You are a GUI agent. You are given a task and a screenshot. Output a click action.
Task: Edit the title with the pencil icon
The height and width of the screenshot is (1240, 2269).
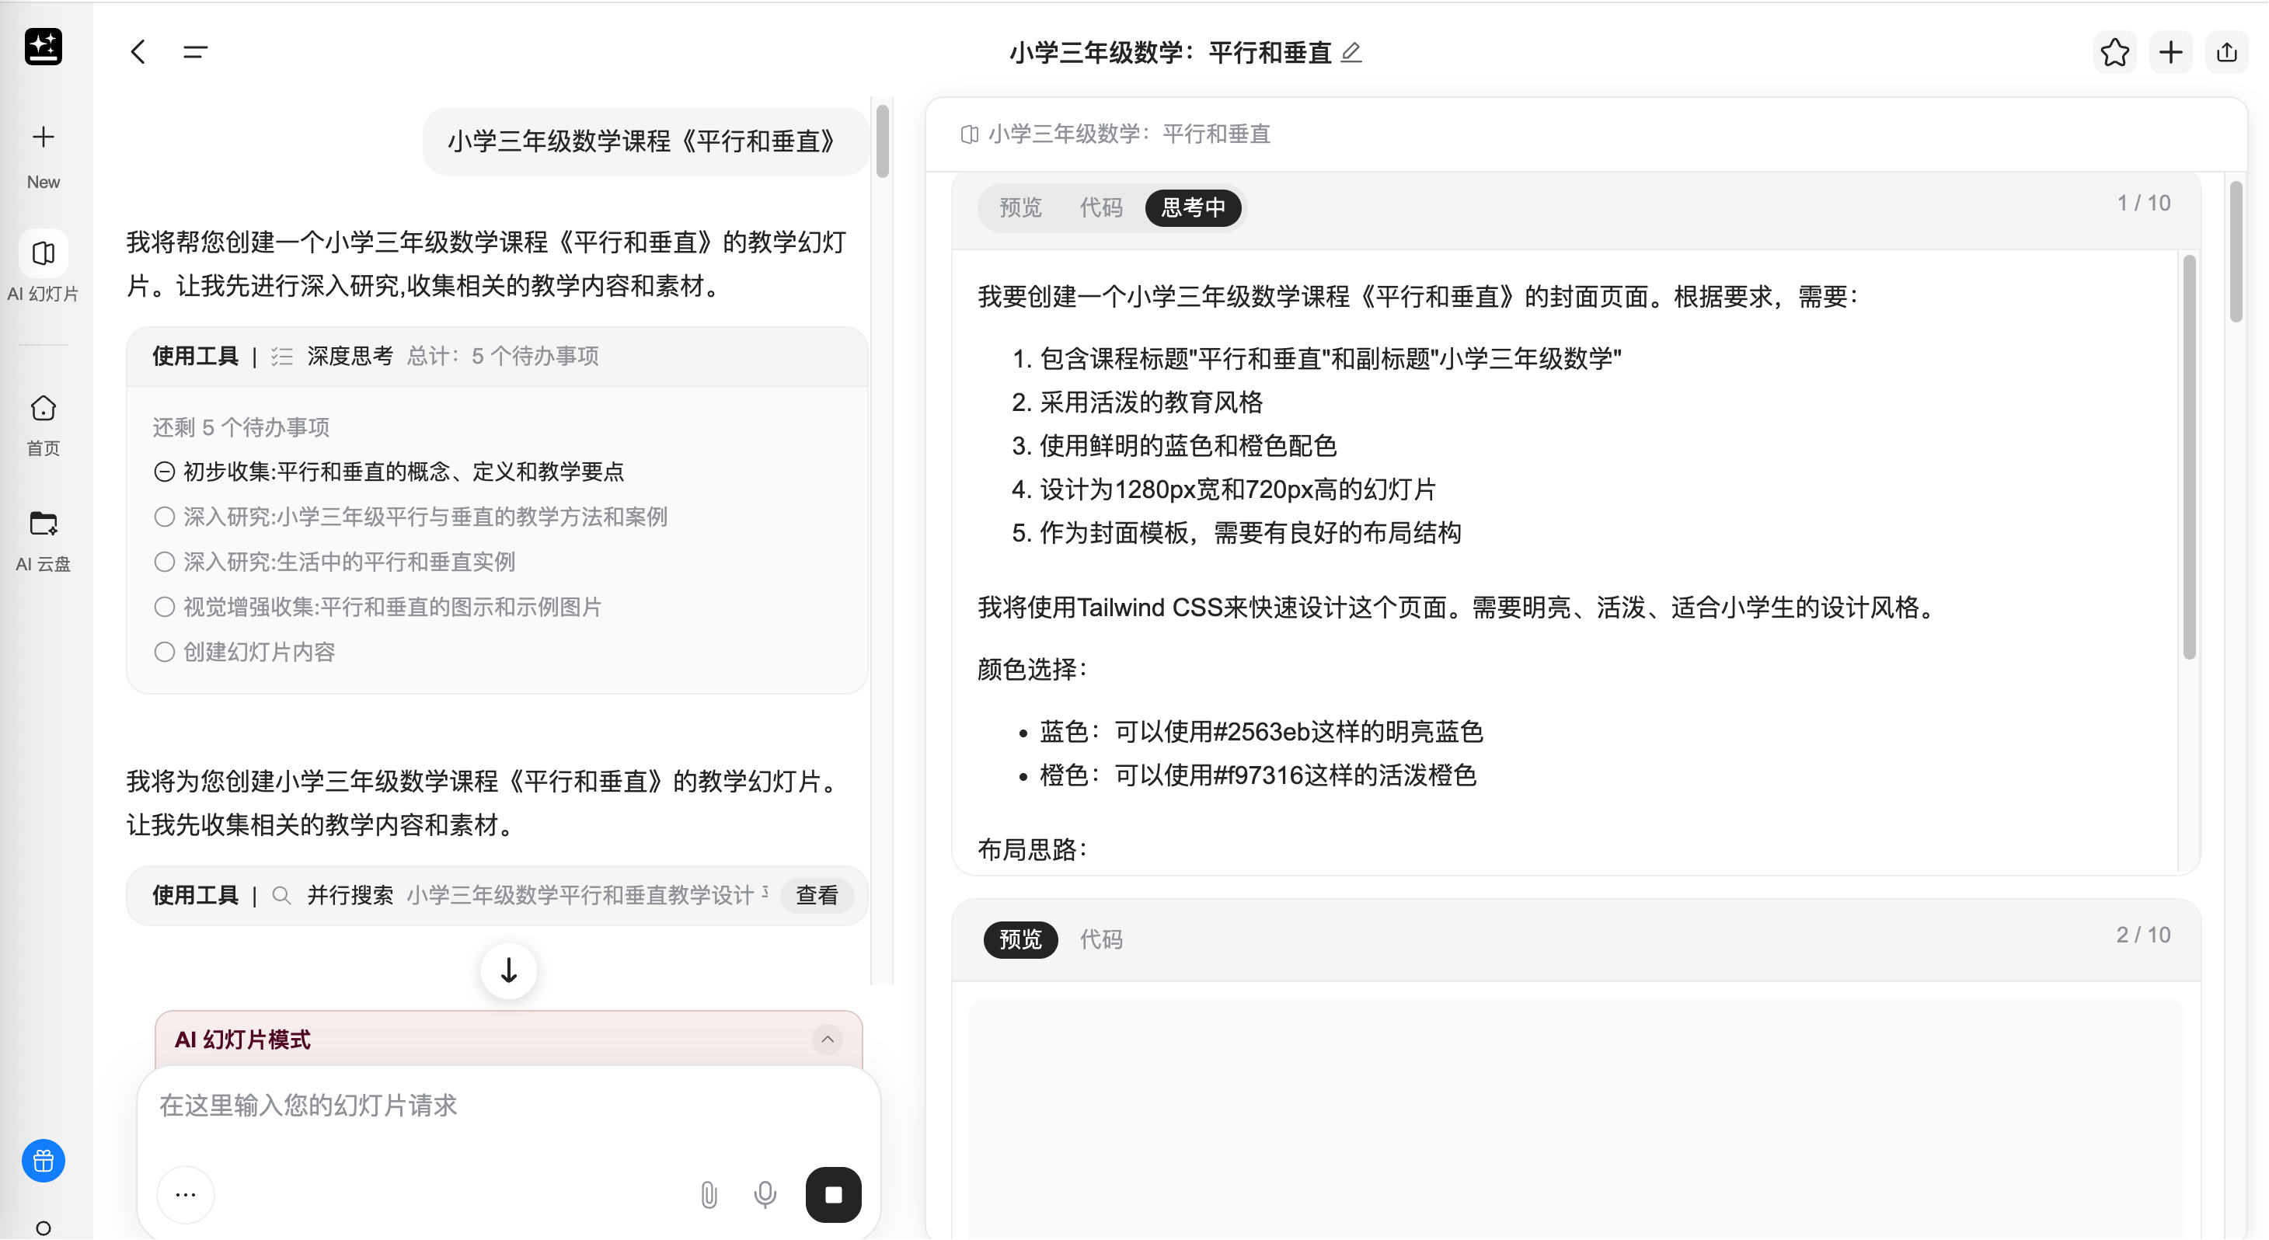coord(1351,53)
